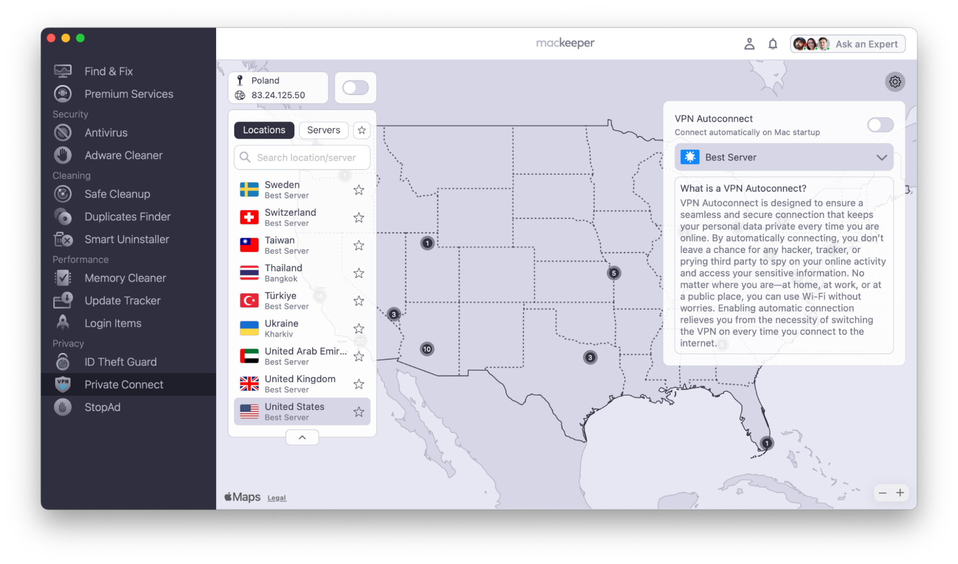Open the Safe Cleanup feature

tap(117, 194)
